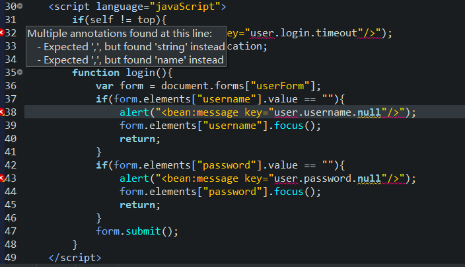Viewport: 465px width, 267px height.
Task: Click 'document.forms' on line 36
Action: pyautogui.click(x=203, y=86)
